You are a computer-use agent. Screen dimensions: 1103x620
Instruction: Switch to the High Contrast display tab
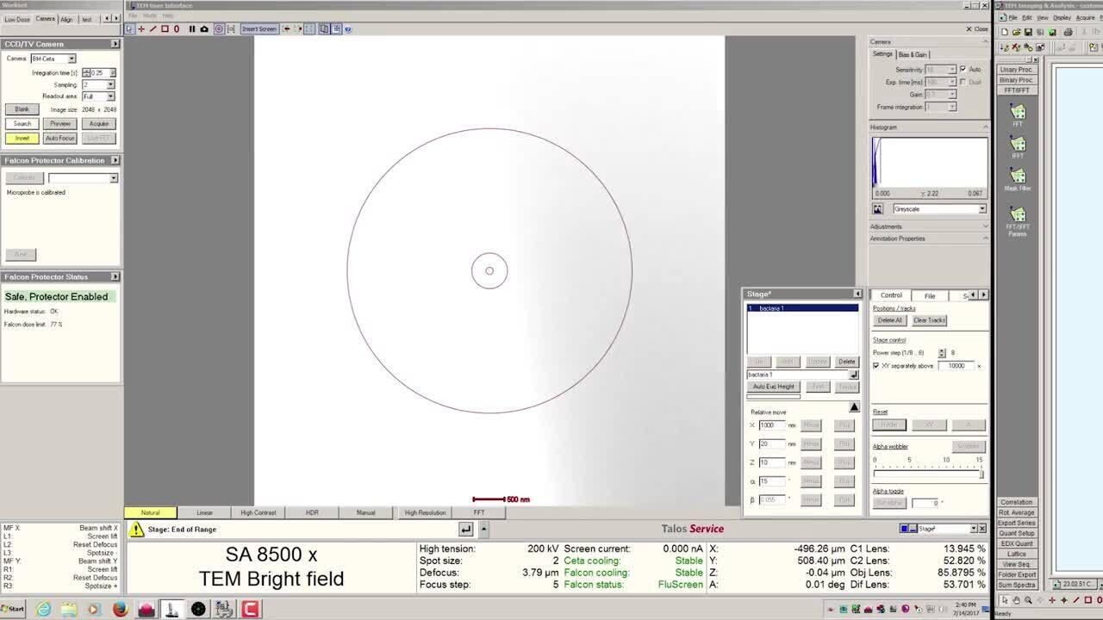click(259, 512)
